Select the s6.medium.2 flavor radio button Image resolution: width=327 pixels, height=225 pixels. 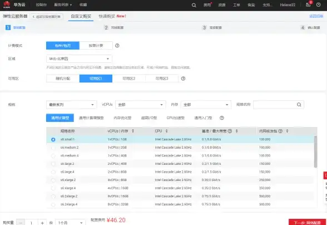pos(53,148)
